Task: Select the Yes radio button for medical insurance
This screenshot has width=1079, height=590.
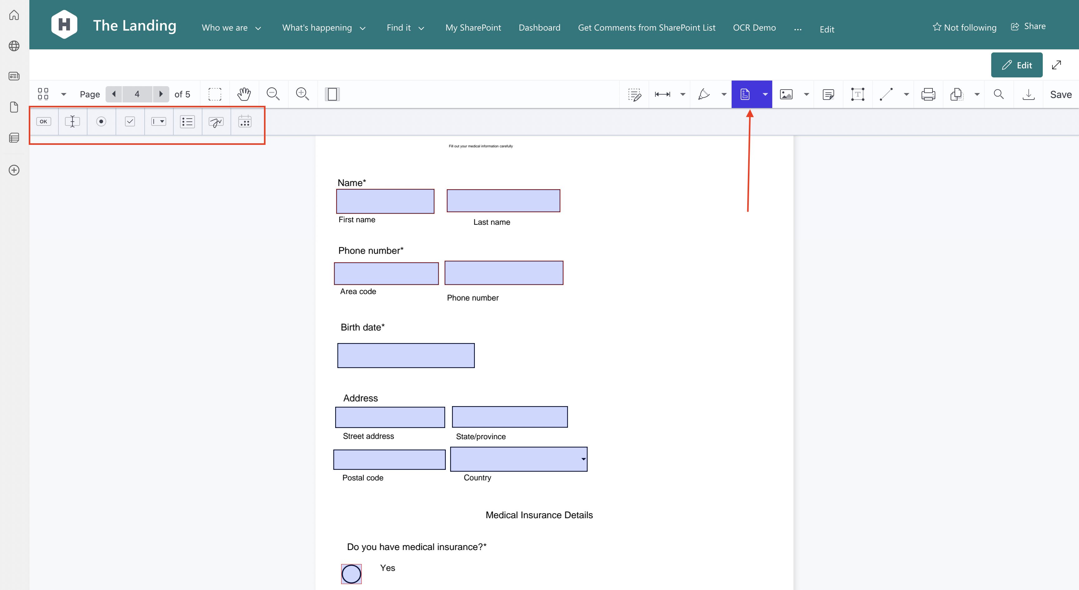Action: click(x=351, y=574)
